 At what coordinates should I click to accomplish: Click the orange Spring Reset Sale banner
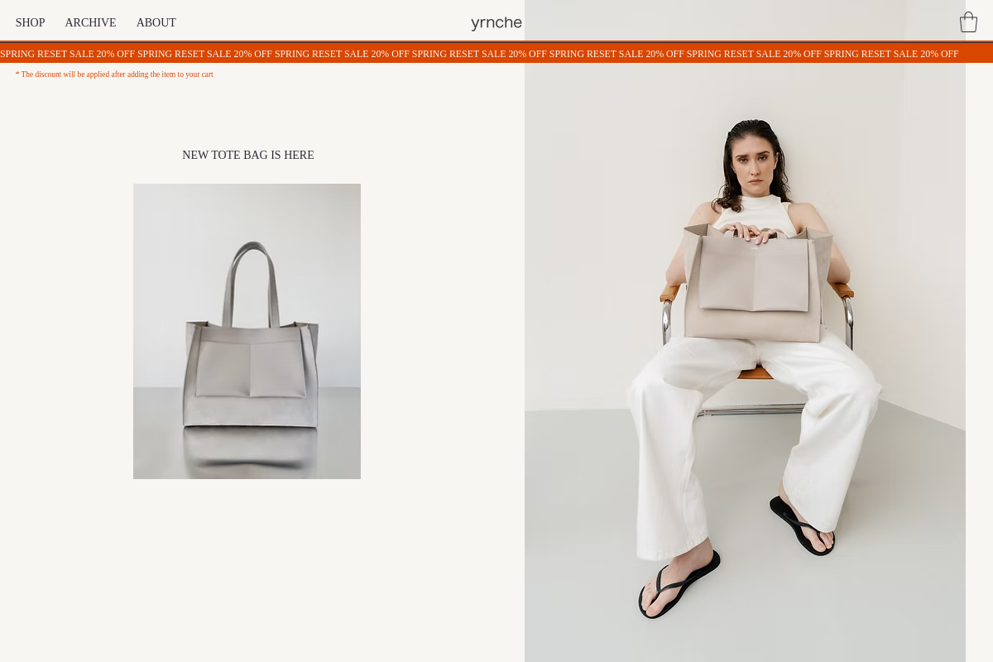point(496,53)
